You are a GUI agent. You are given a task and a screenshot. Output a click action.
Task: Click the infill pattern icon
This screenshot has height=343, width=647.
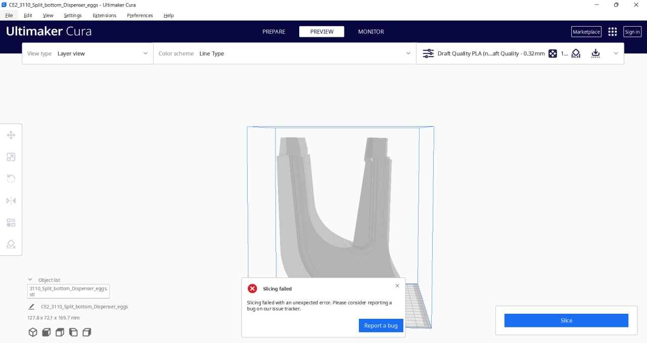(553, 53)
